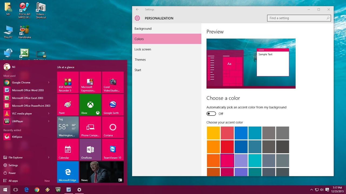
Task: Open MJ folder on the desktop
Action: (x=8, y=9)
